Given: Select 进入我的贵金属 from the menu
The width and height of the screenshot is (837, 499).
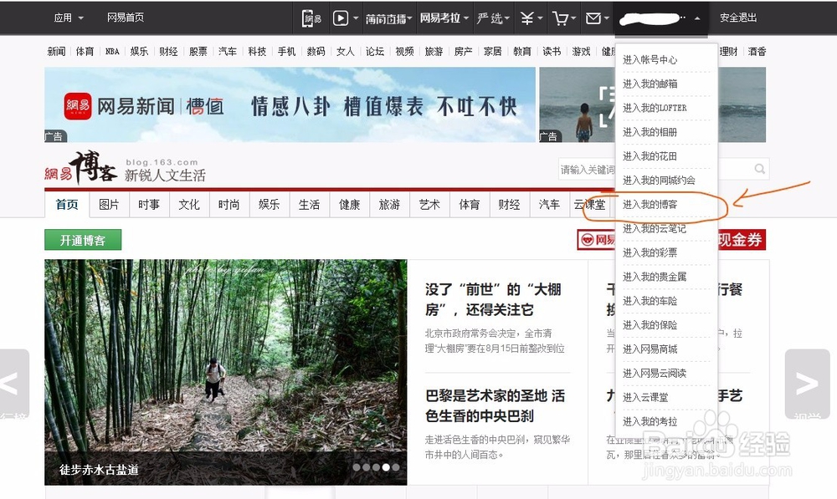Looking at the screenshot, I should (x=655, y=277).
